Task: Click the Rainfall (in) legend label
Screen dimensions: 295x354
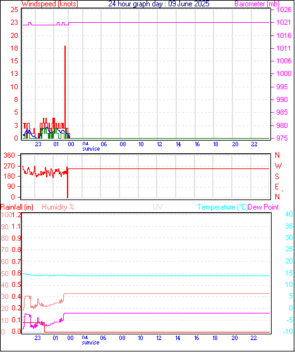Action: click(x=17, y=207)
